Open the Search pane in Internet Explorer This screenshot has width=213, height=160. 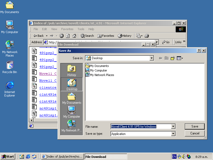(87, 36)
